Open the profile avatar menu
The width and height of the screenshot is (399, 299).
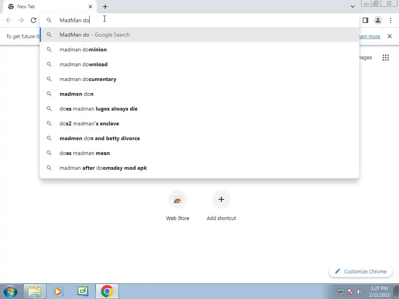[x=378, y=20]
